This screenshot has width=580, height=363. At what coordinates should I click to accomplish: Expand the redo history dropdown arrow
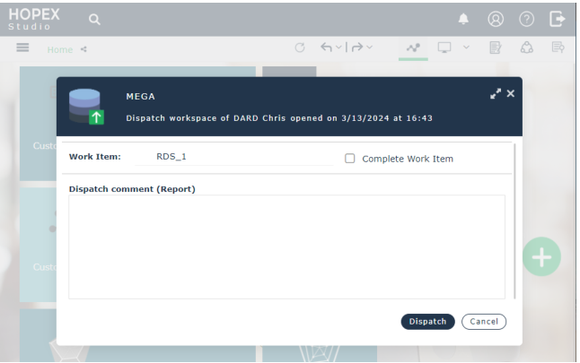click(369, 48)
